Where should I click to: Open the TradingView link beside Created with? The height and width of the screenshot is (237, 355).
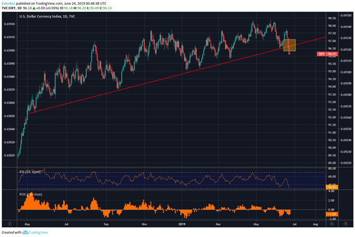(35, 232)
